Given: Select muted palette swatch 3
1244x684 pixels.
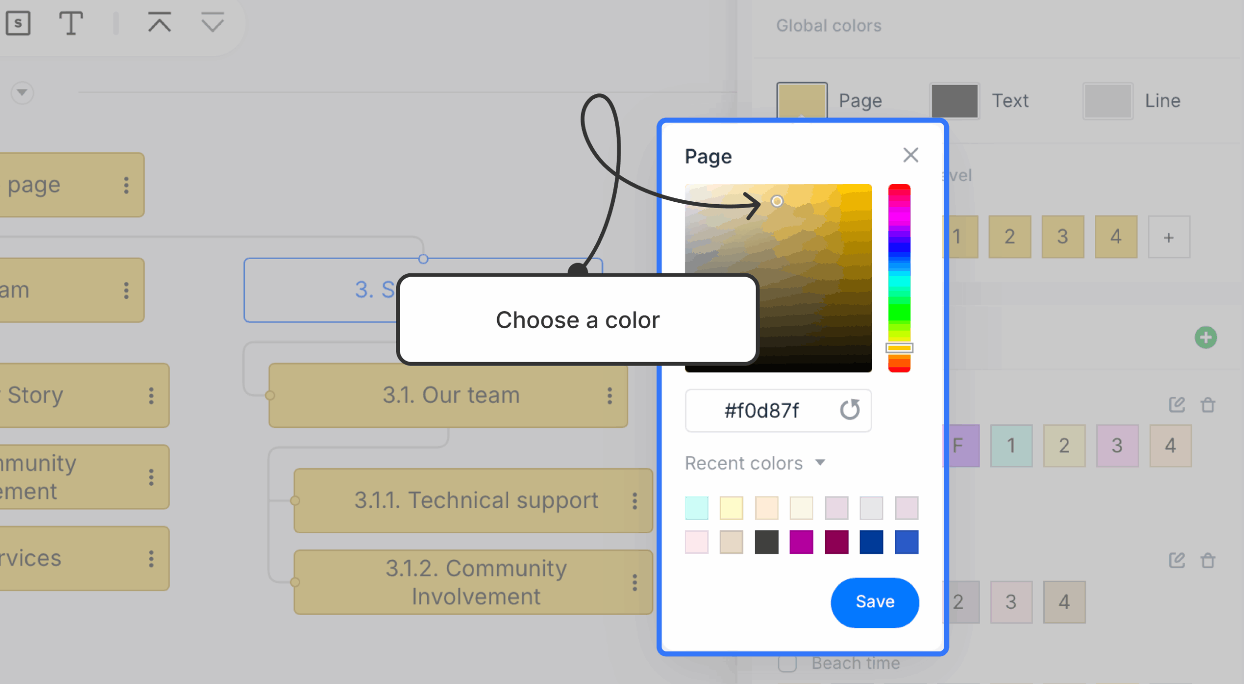Looking at the screenshot, I should click(1011, 602).
